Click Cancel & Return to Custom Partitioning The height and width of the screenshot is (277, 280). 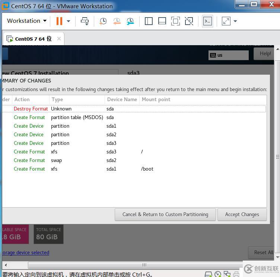[x=165, y=215]
